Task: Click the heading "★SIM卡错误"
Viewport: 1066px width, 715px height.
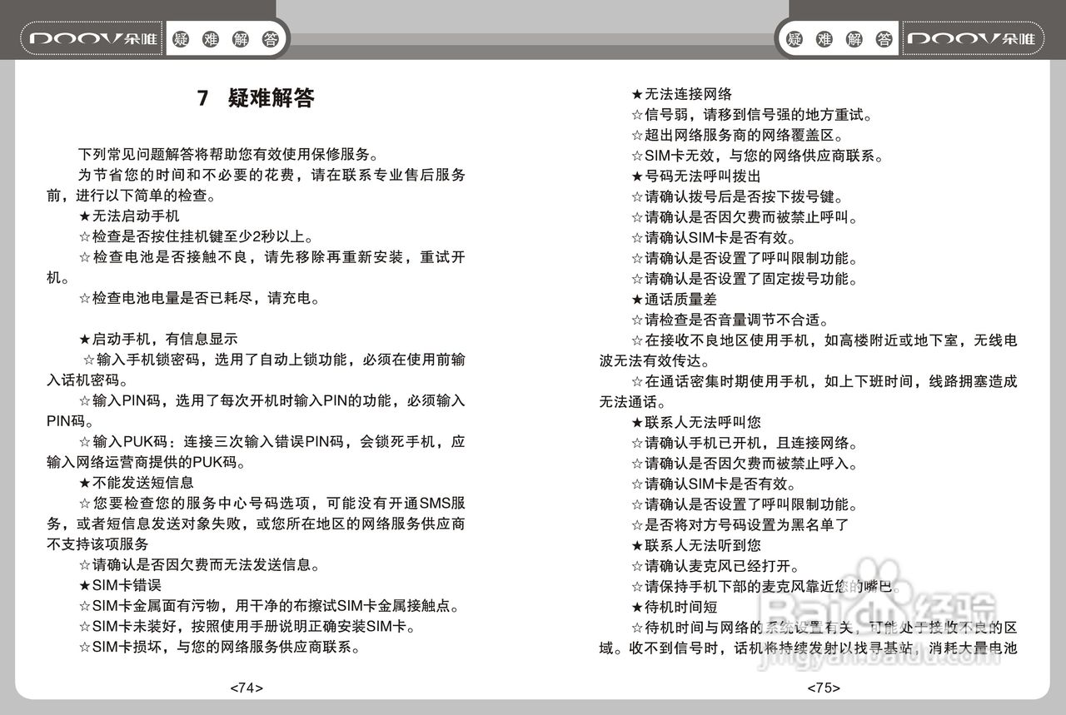Action: 119,585
